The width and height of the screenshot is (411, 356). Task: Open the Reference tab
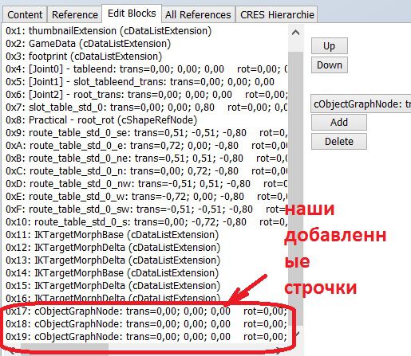point(75,14)
